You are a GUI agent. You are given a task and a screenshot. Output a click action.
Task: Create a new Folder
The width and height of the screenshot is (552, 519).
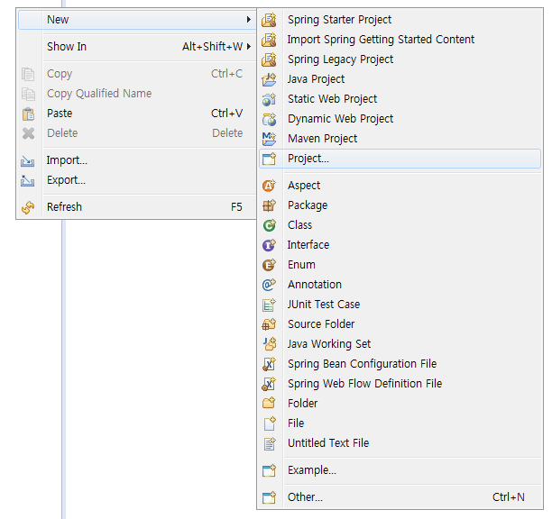pyautogui.click(x=400, y=404)
